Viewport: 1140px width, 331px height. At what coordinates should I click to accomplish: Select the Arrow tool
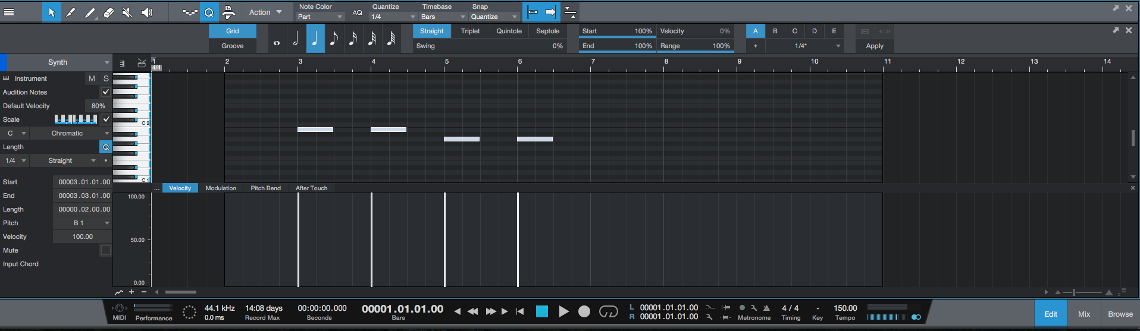(52, 12)
